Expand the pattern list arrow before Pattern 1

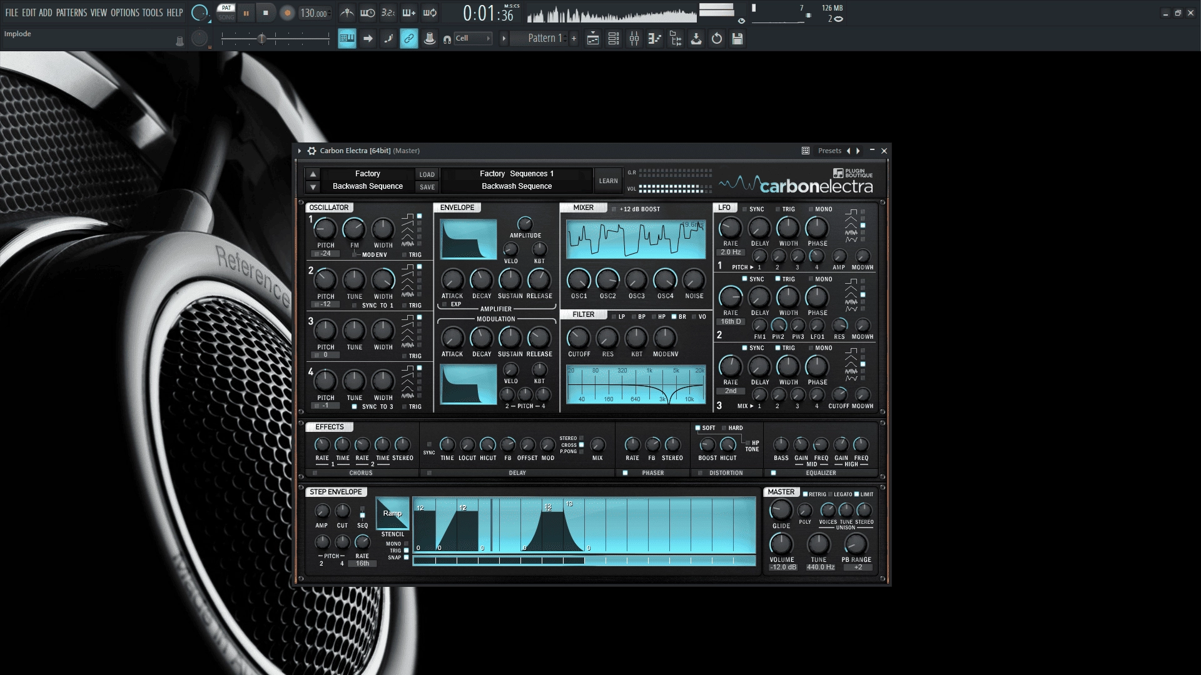[x=504, y=39]
